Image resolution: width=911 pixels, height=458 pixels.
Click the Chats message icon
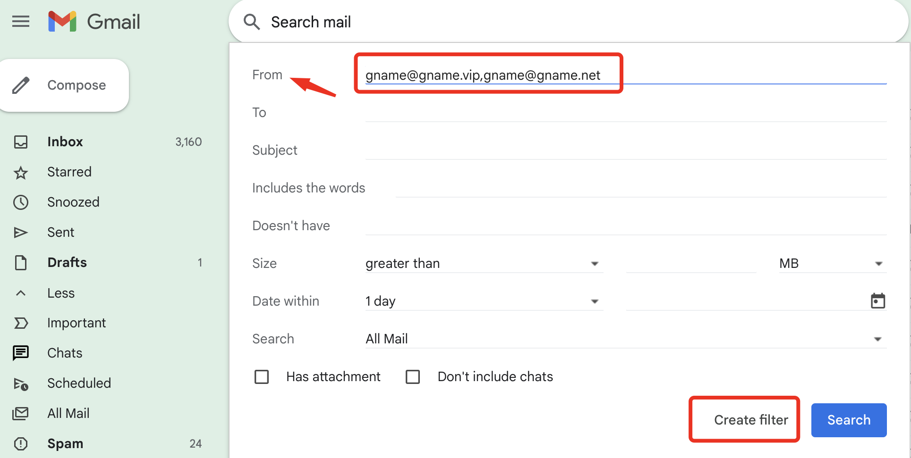(21, 353)
